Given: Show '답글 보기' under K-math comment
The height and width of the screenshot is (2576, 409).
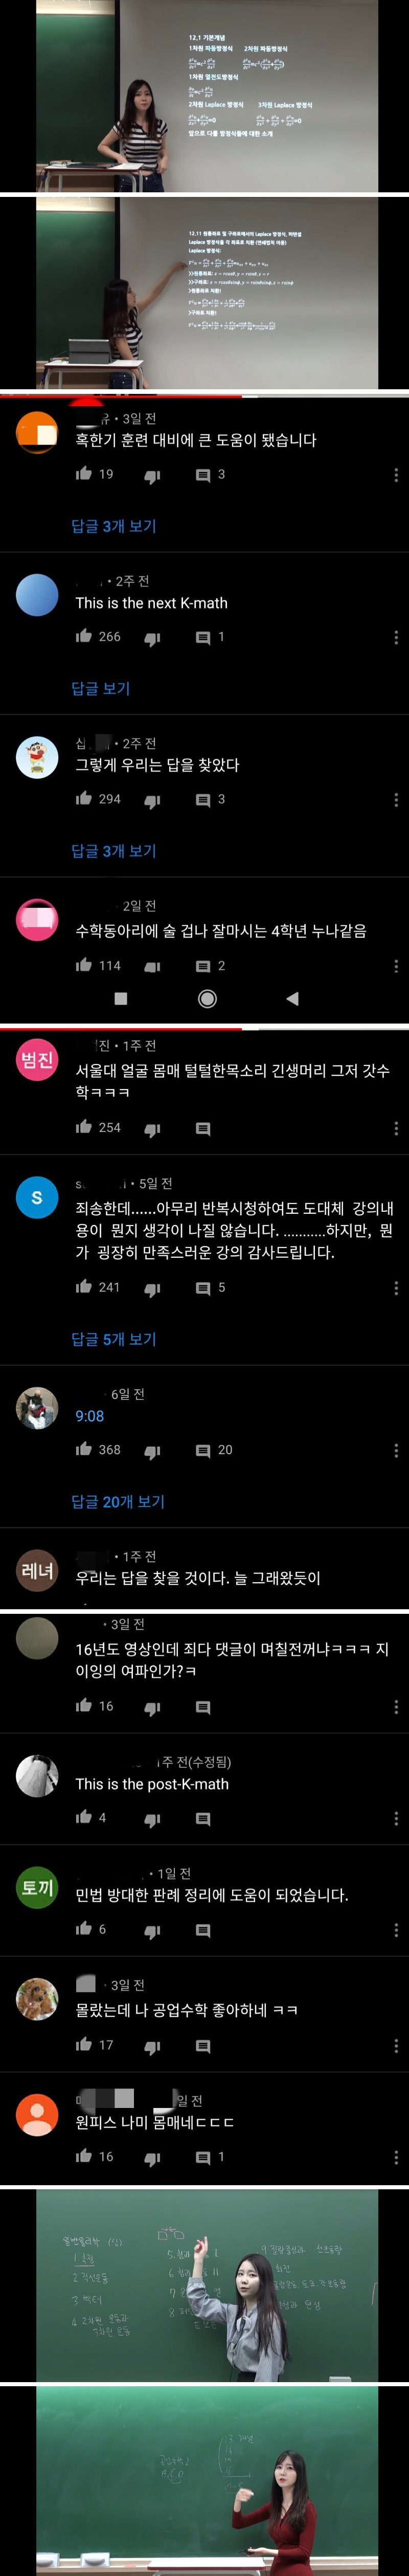Looking at the screenshot, I should pos(101,688).
